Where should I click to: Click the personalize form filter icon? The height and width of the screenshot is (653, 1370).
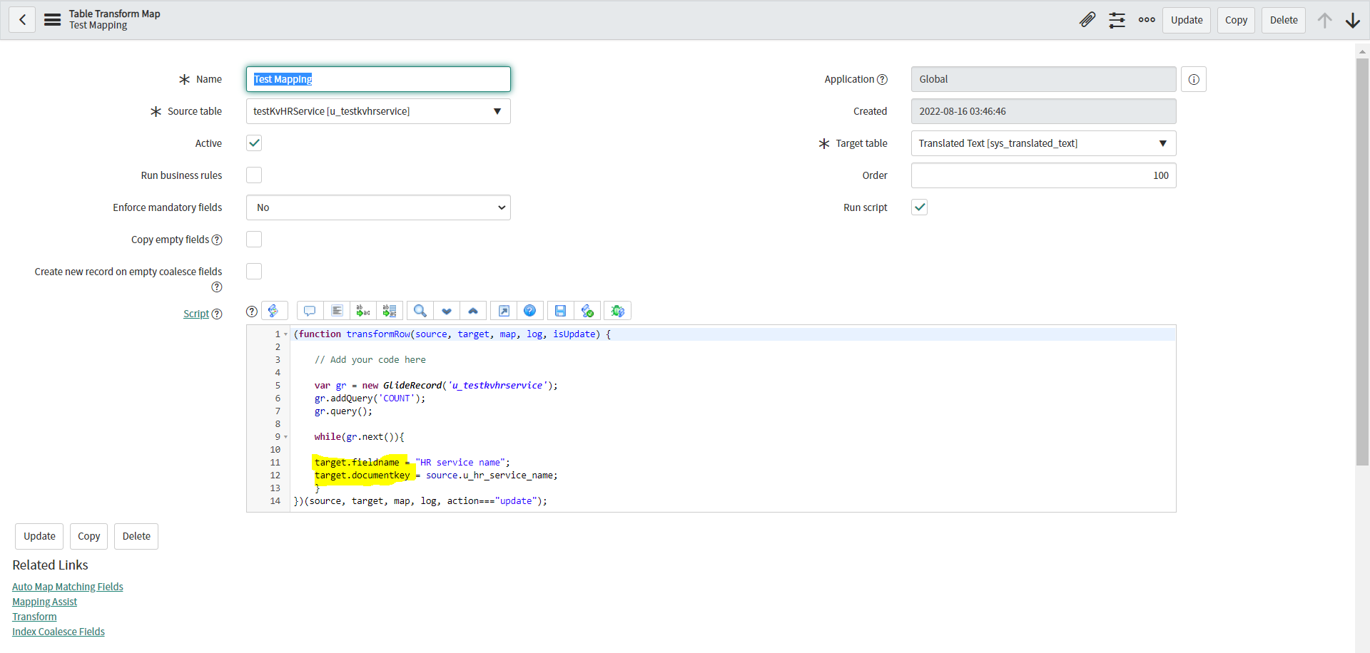1117,20
